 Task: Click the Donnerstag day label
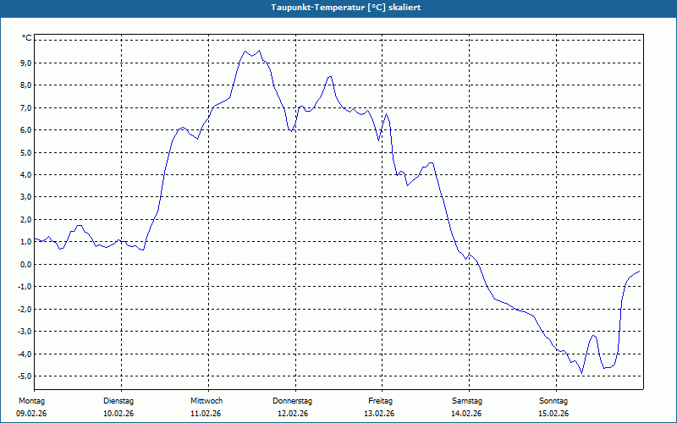pyautogui.click(x=292, y=401)
